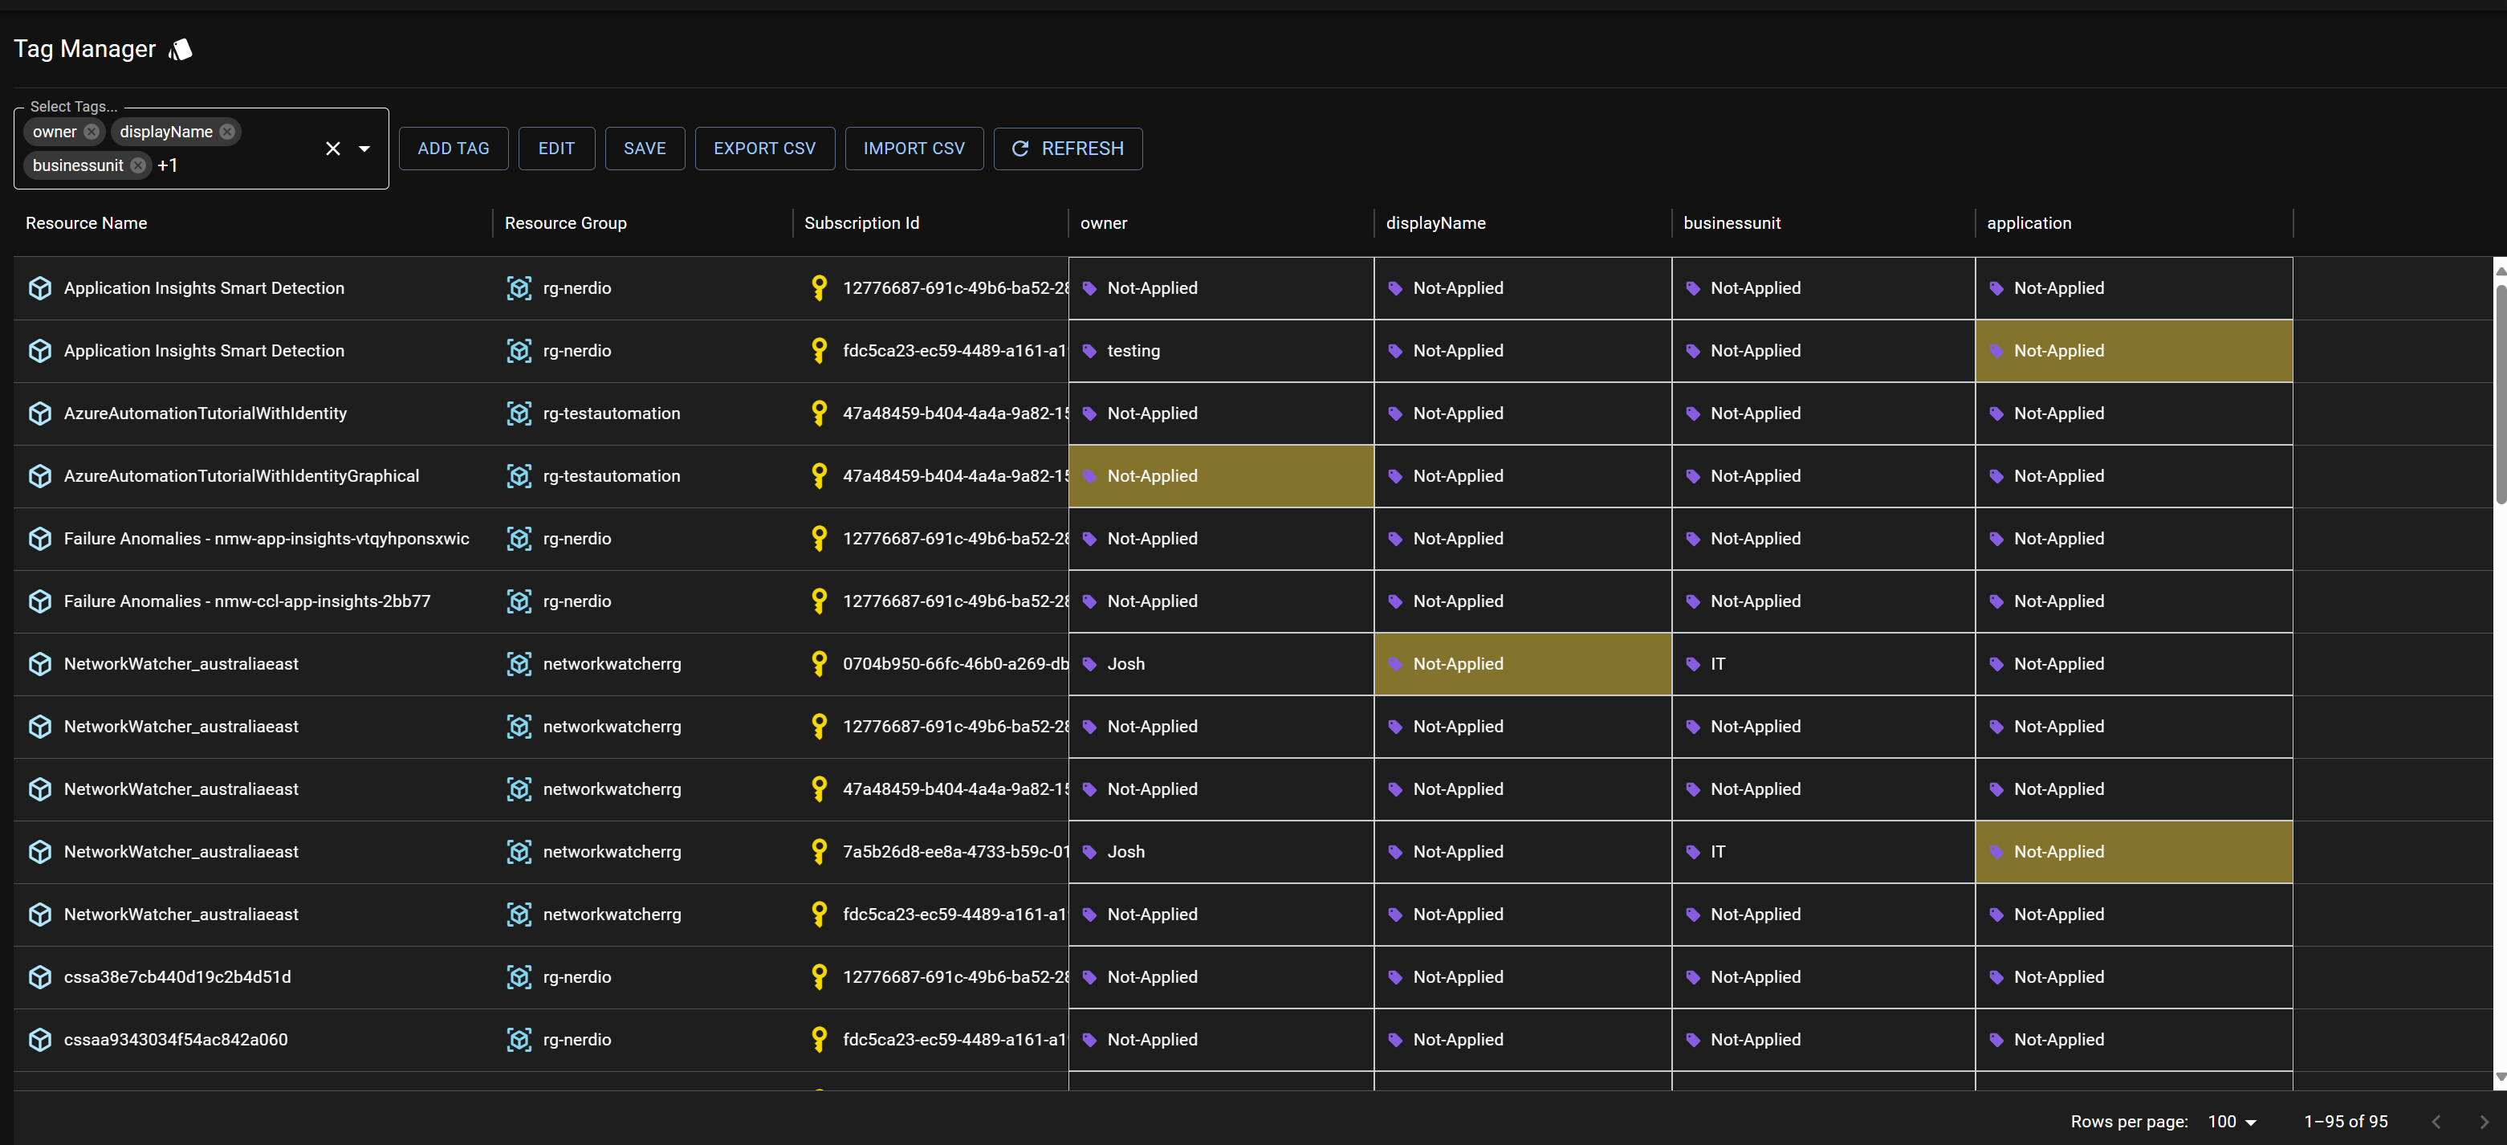Click the EDIT button
Viewport: 2507px width, 1145px height.
point(556,148)
